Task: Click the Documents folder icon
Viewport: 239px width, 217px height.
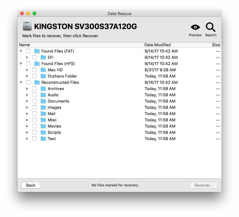Action: coord(43,101)
